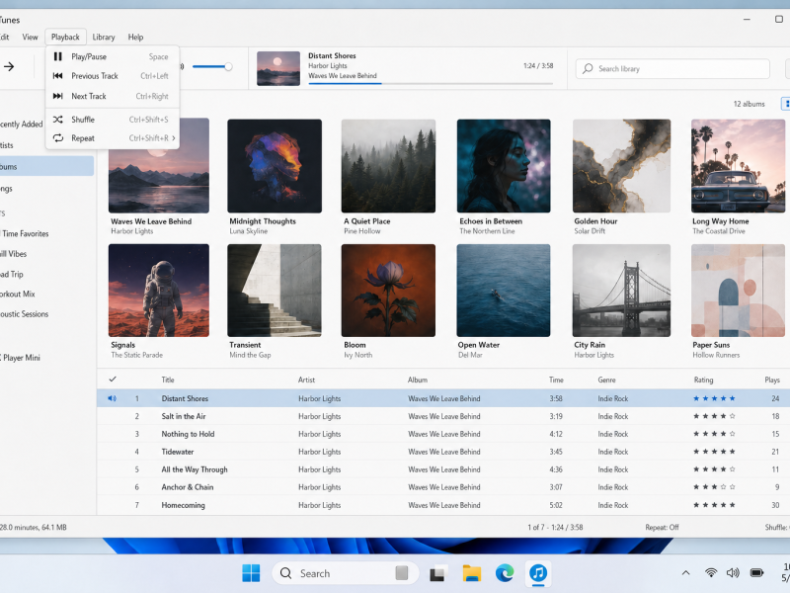Sort tracks by the Rating column header
The width and height of the screenshot is (790, 593).
(x=703, y=380)
